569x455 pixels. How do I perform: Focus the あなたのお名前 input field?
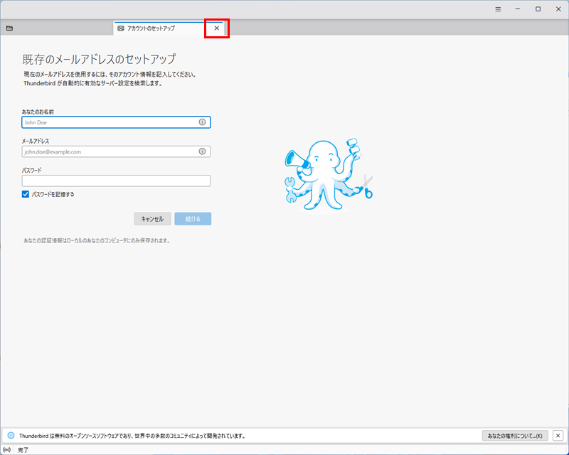click(x=110, y=122)
